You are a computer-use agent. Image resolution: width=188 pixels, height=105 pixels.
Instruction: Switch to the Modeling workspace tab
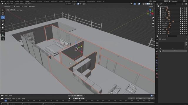(x=33, y=1)
